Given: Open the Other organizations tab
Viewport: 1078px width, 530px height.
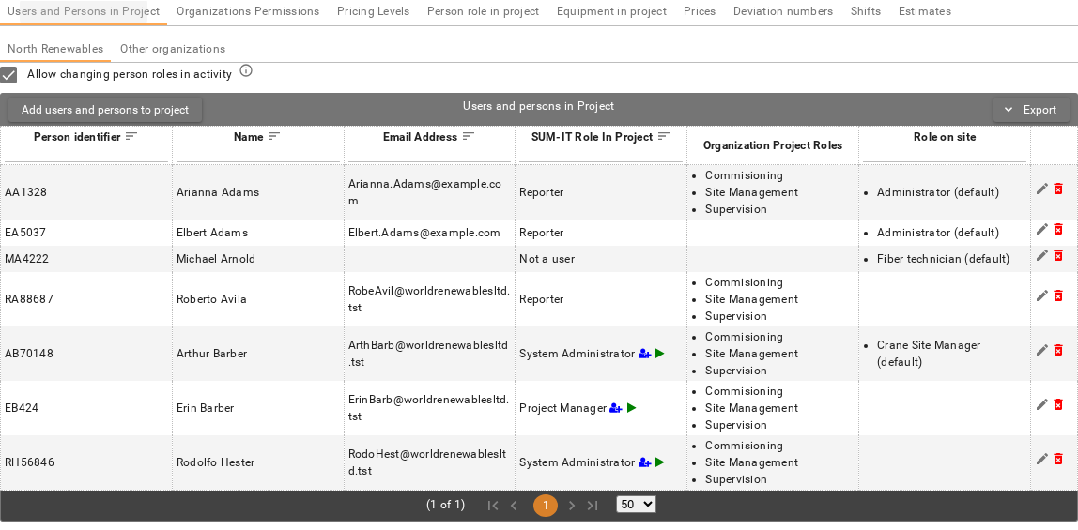Looking at the screenshot, I should click(x=173, y=49).
